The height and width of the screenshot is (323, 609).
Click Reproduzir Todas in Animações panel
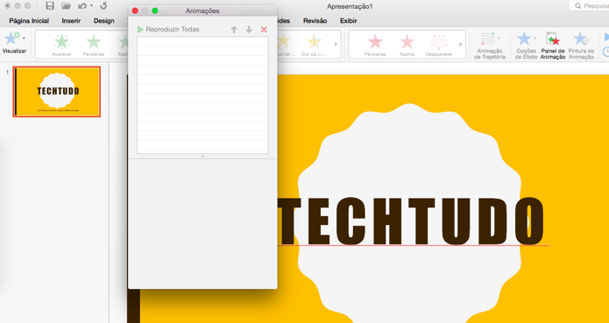pos(168,30)
